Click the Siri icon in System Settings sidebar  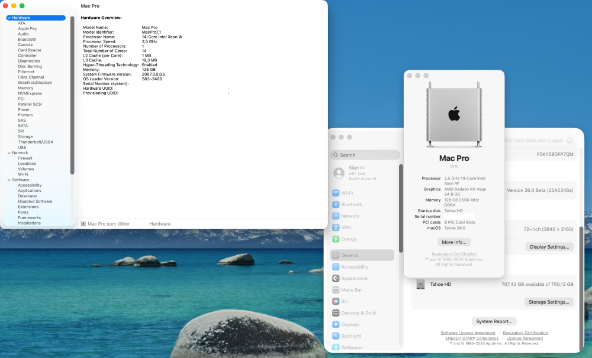coord(336,301)
